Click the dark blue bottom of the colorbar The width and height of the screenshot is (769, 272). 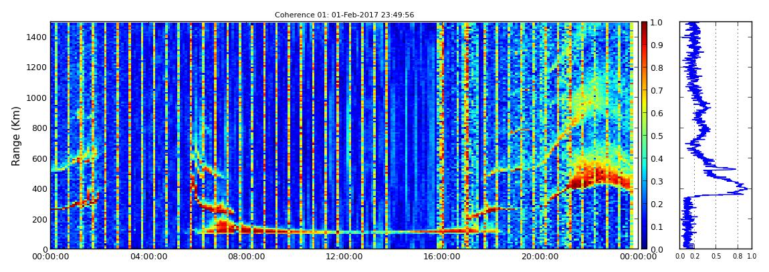pos(645,244)
